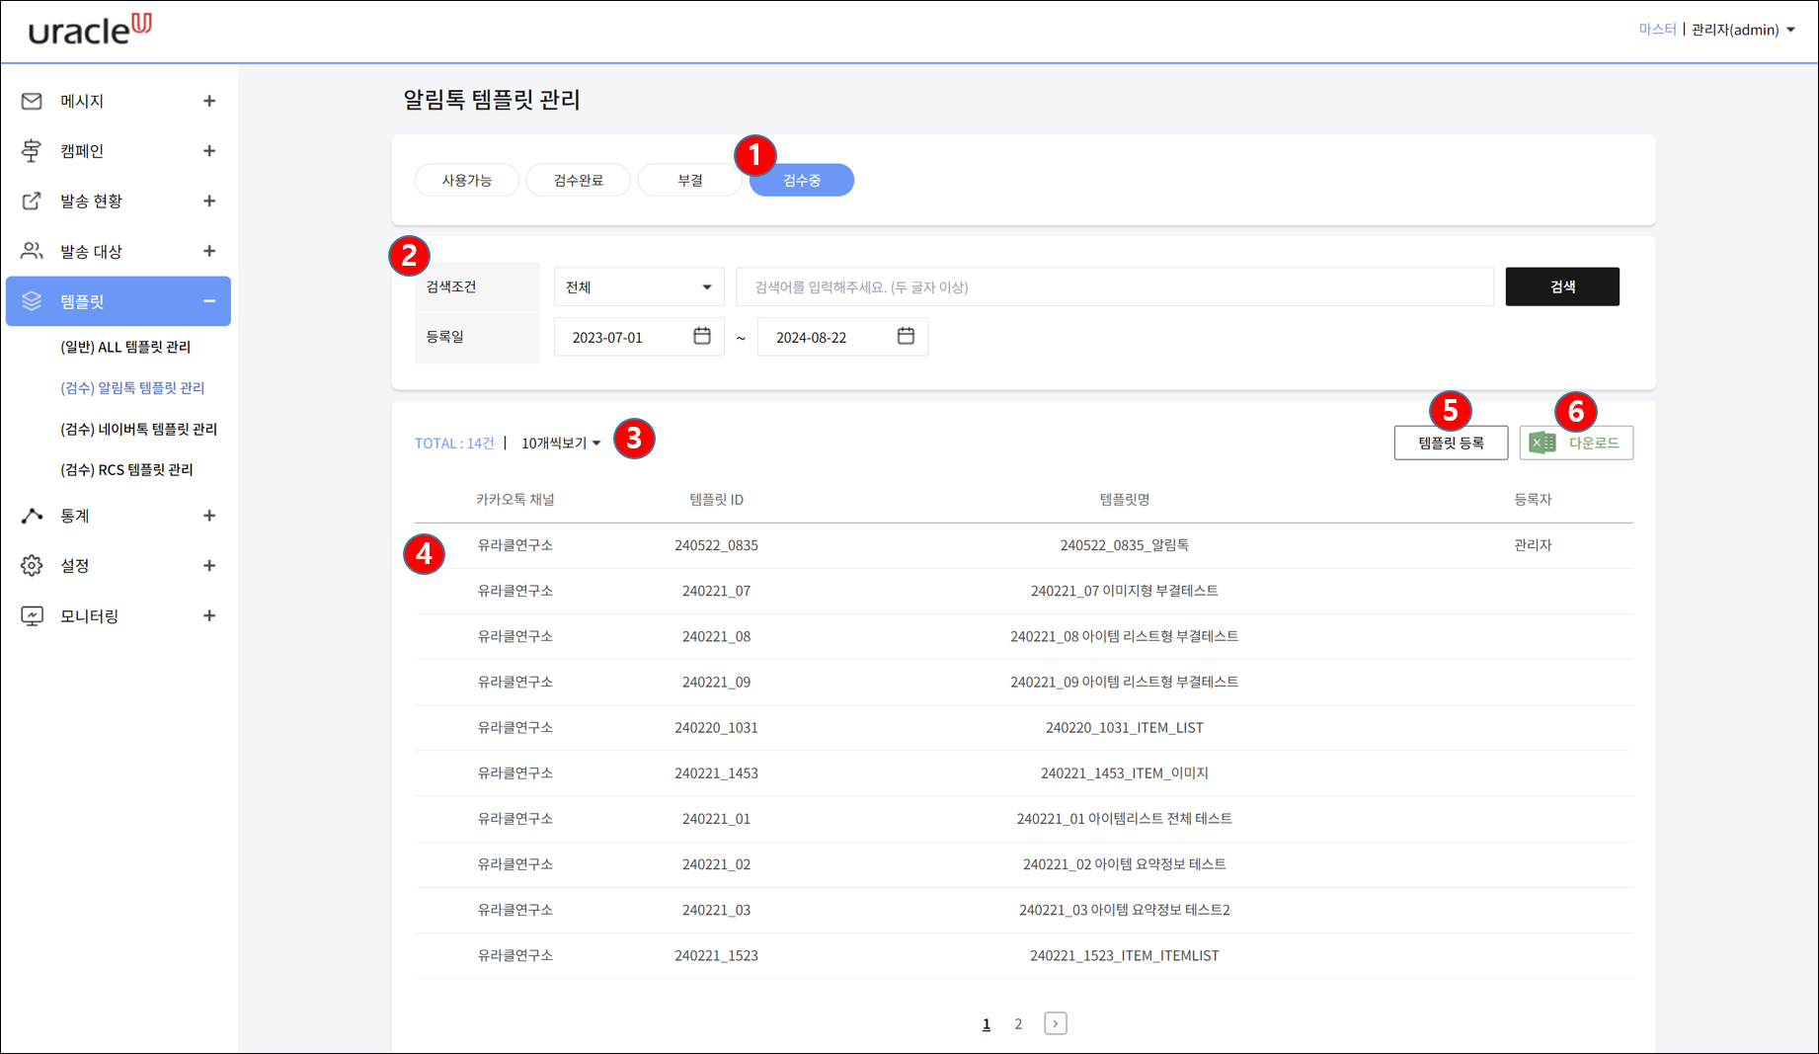
Task: Open the 10개씩보기 page size dropdown
Action: tap(561, 443)
